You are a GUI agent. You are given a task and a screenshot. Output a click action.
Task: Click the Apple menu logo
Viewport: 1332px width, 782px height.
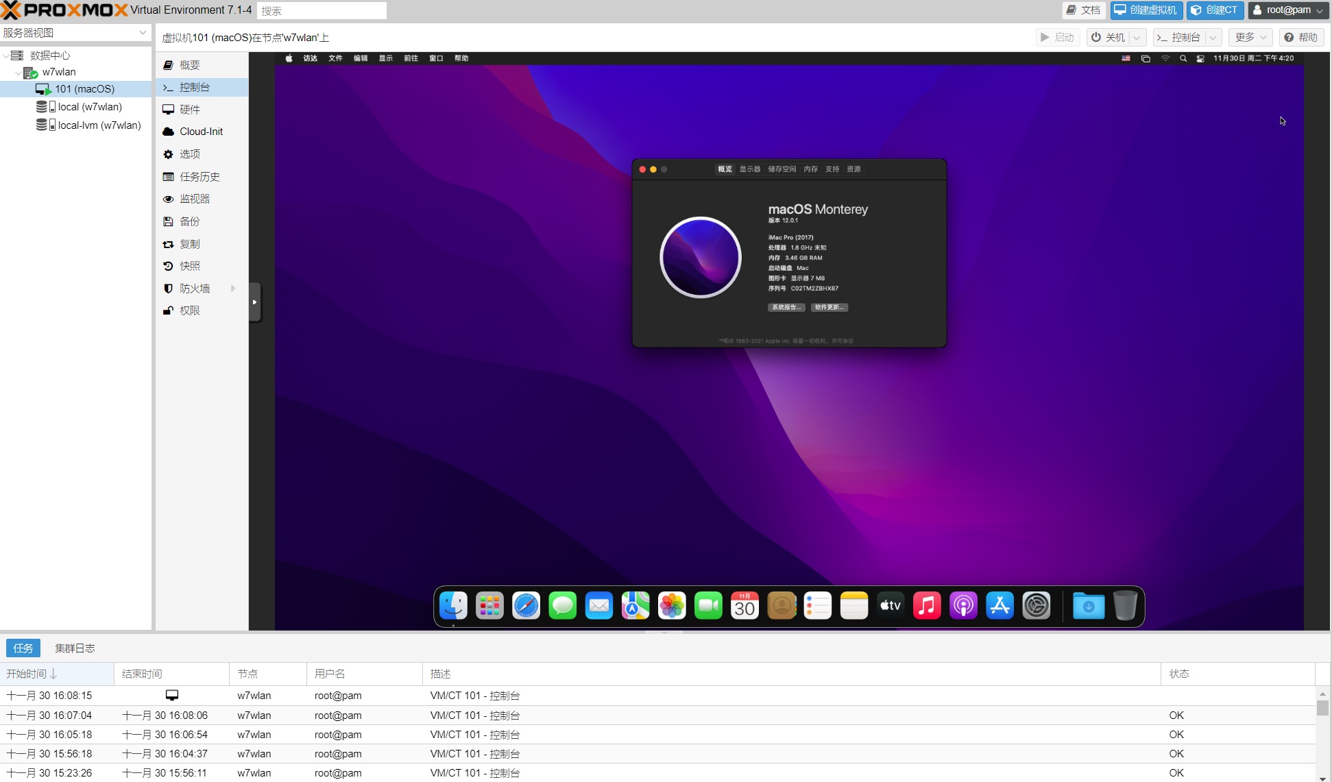pos(289,58)
